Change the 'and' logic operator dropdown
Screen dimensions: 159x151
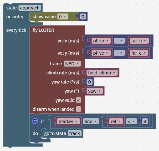[x=91, y=121]
